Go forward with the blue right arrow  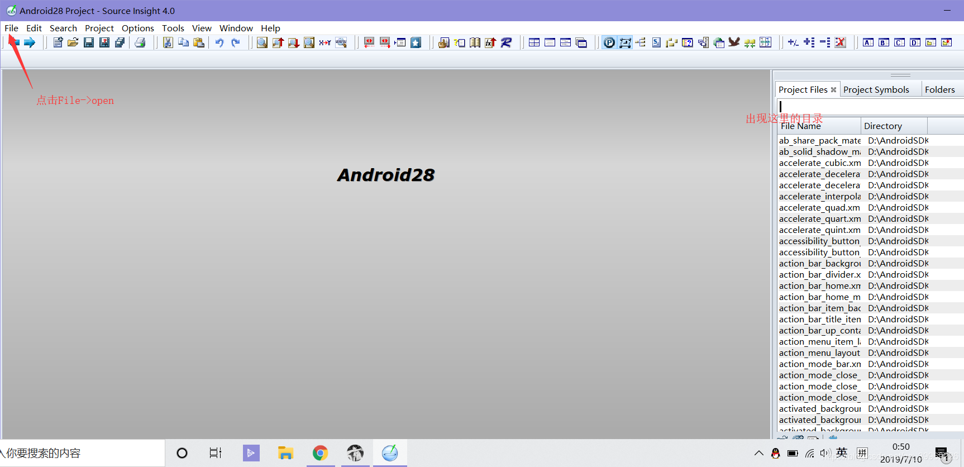(x=30, y=42)
